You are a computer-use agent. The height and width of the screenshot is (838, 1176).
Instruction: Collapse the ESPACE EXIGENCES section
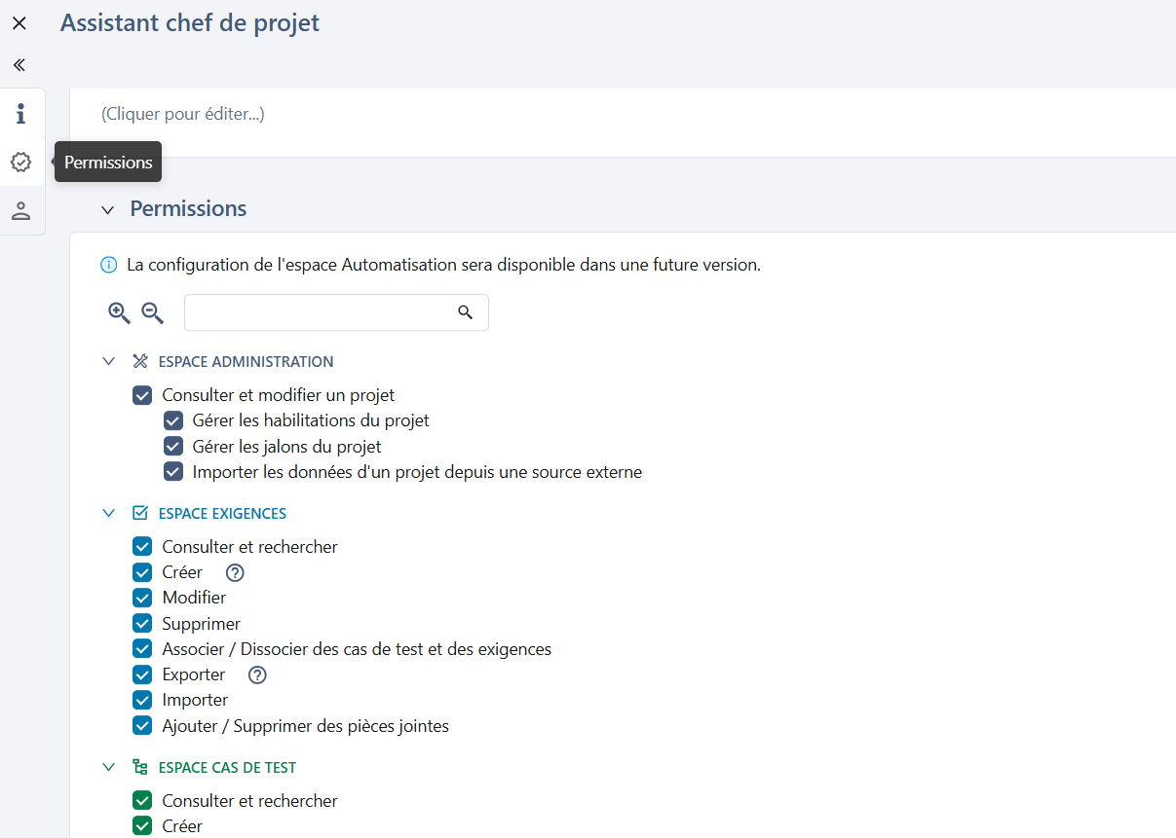(108, 513)
